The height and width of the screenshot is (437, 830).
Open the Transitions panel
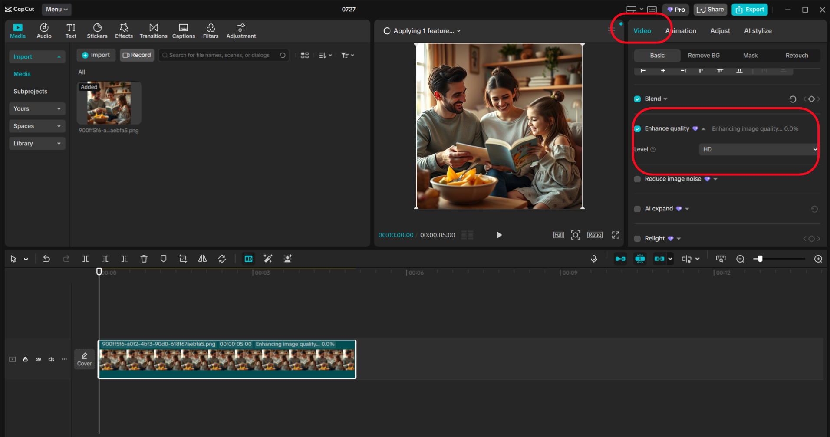coord(153,31)
